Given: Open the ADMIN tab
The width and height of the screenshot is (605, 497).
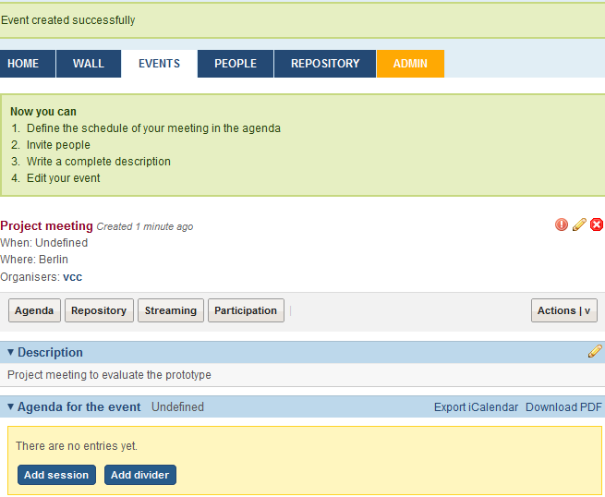Looking at the screenshot, I should pos(410,64).
